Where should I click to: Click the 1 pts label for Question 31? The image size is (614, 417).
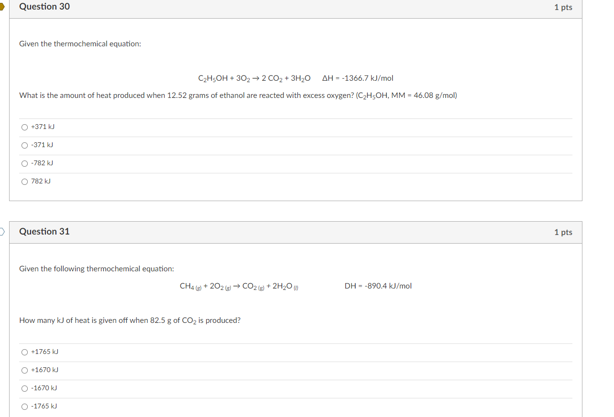click(x=563, y=232)
